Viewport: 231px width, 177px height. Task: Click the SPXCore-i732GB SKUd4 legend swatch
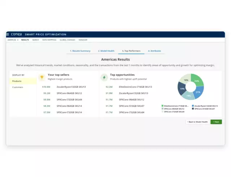162,112
